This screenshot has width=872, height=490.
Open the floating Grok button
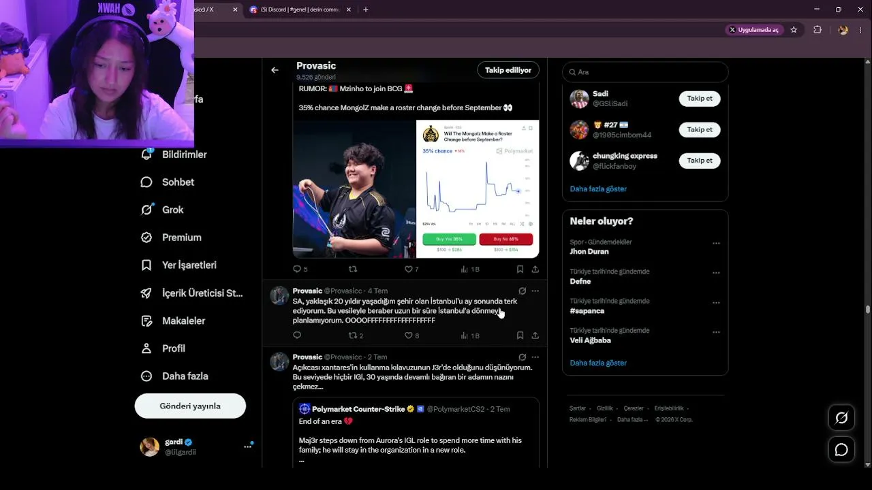point(841,418)
